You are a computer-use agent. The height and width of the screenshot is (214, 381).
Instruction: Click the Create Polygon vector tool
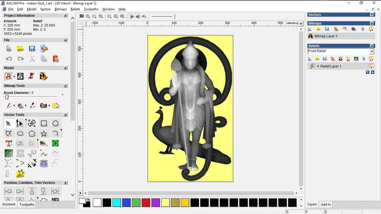pos(32,133)
